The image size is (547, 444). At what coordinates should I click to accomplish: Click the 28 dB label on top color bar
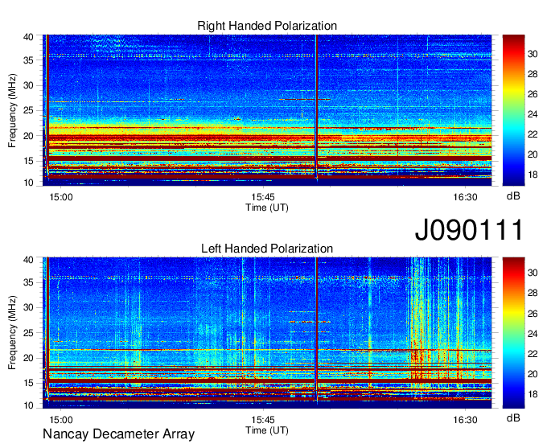tap(533, 74)
